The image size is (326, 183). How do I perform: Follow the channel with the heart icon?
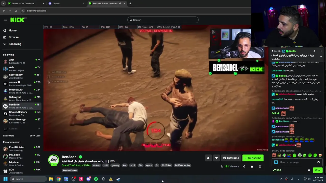click(216, 158)
